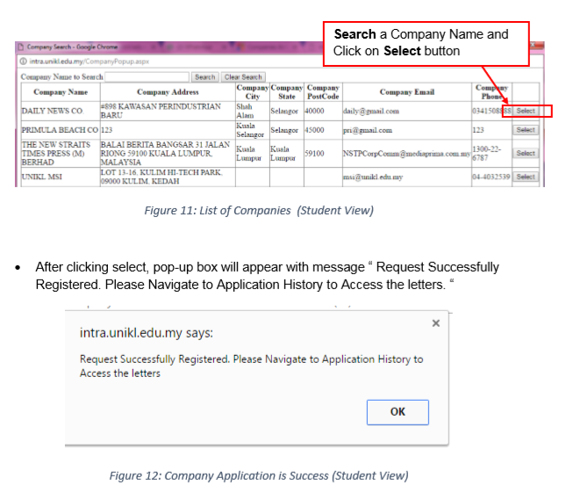This screenshot has width=573, height=500.
Task: Click the phone number 1300-22-6787 cell
Action: tap(491, 154)
